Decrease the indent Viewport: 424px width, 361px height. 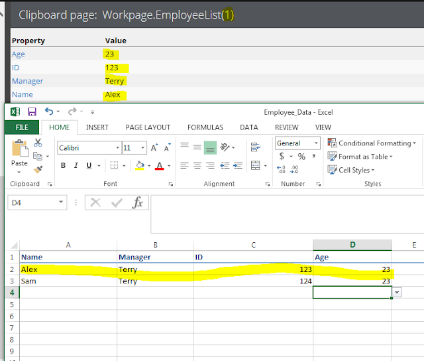(225, 165)
